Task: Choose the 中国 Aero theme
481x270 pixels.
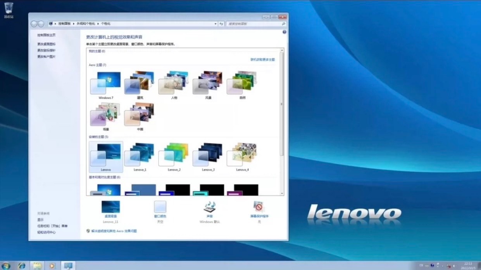Action: point(140,117)
